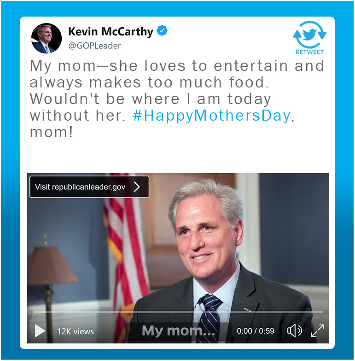Click the Retweet bird icon
Screen dimensions: 355x361
click(x=309, y=34)
